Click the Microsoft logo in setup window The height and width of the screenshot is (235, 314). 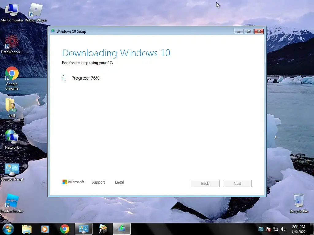(x=73, y=182)
